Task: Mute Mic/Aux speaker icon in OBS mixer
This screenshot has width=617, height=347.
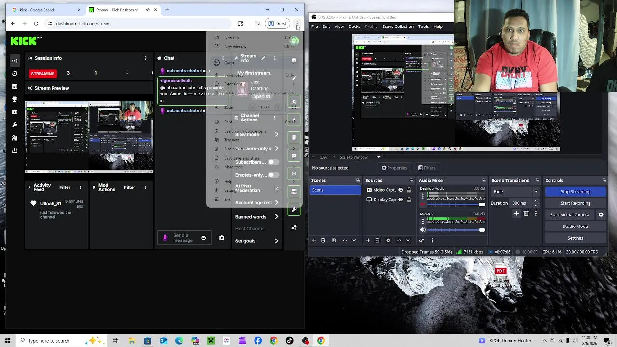Action: [x=423, y=230]
